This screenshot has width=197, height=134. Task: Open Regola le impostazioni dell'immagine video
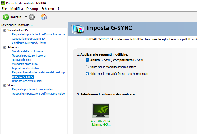pyautogui.click(x=38, y=94)
